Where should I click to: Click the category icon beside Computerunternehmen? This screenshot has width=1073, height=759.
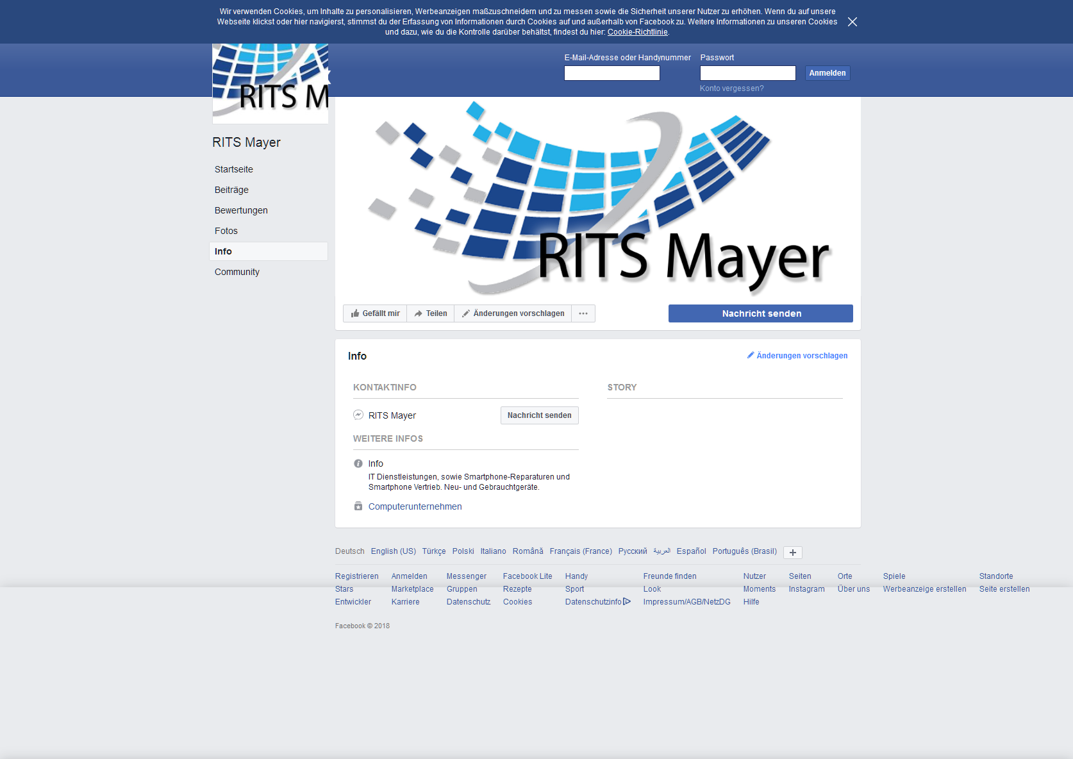[358, 506]
